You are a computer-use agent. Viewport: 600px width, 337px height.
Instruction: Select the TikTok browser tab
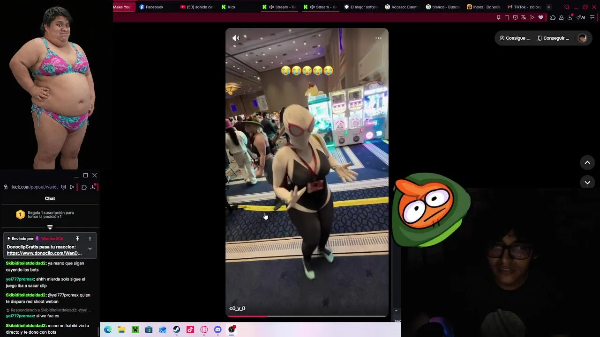pyautogui.click(x=525, y=7)
